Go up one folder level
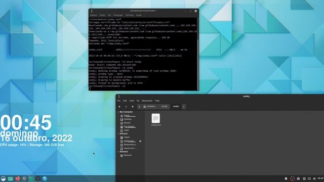324x182 pixels. tap(133, 107)
